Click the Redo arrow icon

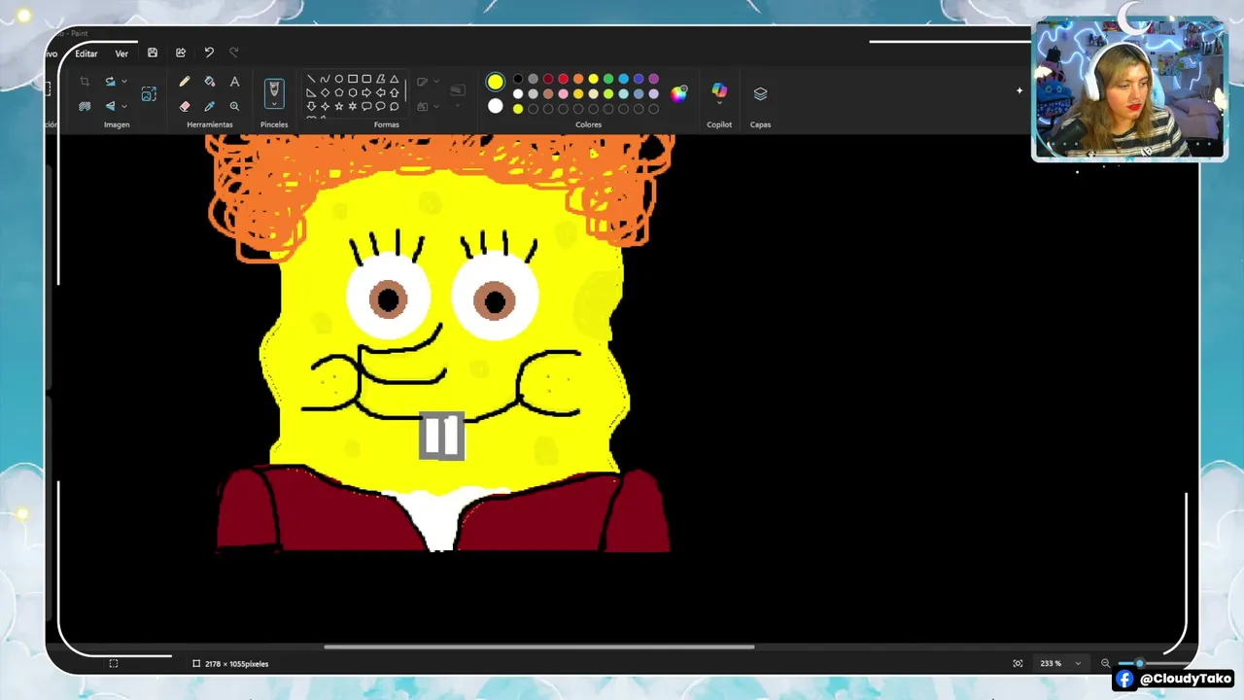tap(234, 52)
